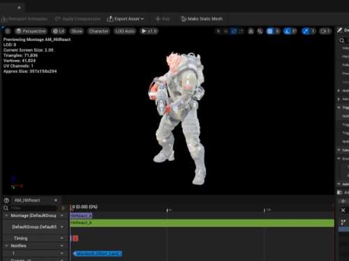The height and width of the screenshot is (261, 349).
Task: Select the DefaultGroup.DefaultSlot track label
Action: coord(34,227)
